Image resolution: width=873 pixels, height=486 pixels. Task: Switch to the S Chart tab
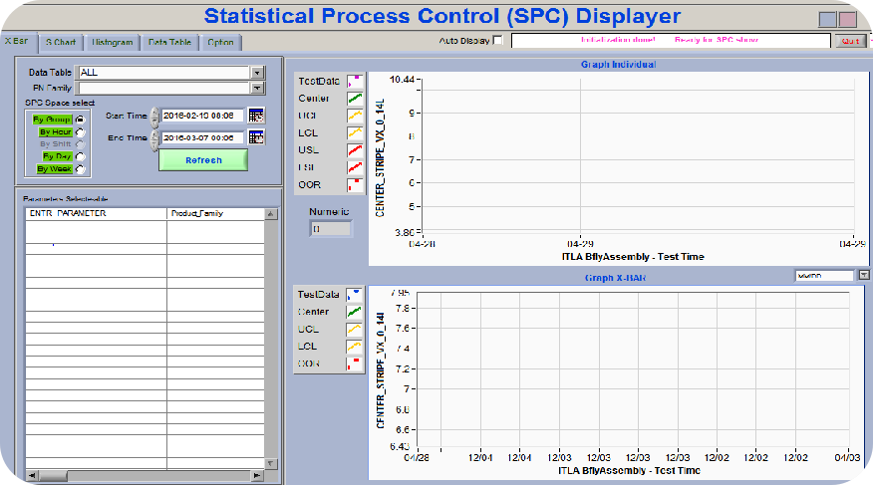(61, 43)
